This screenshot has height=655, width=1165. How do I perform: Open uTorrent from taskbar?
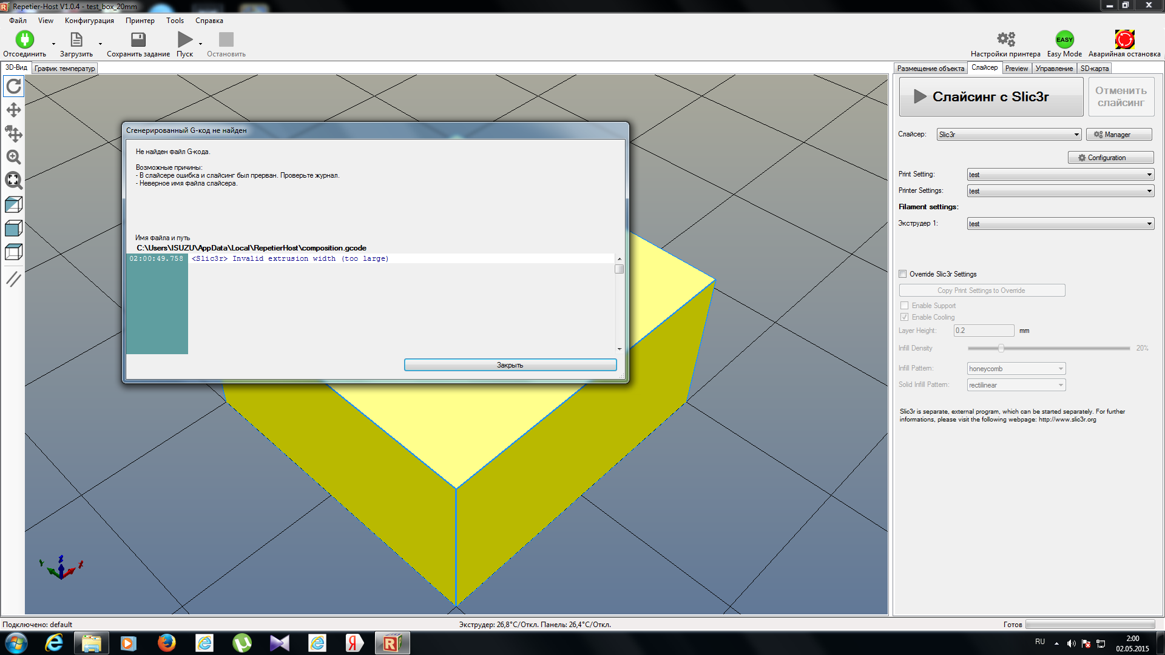(242, 643)
